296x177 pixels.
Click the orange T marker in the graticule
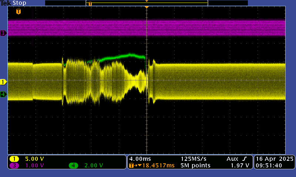(18, 12)
